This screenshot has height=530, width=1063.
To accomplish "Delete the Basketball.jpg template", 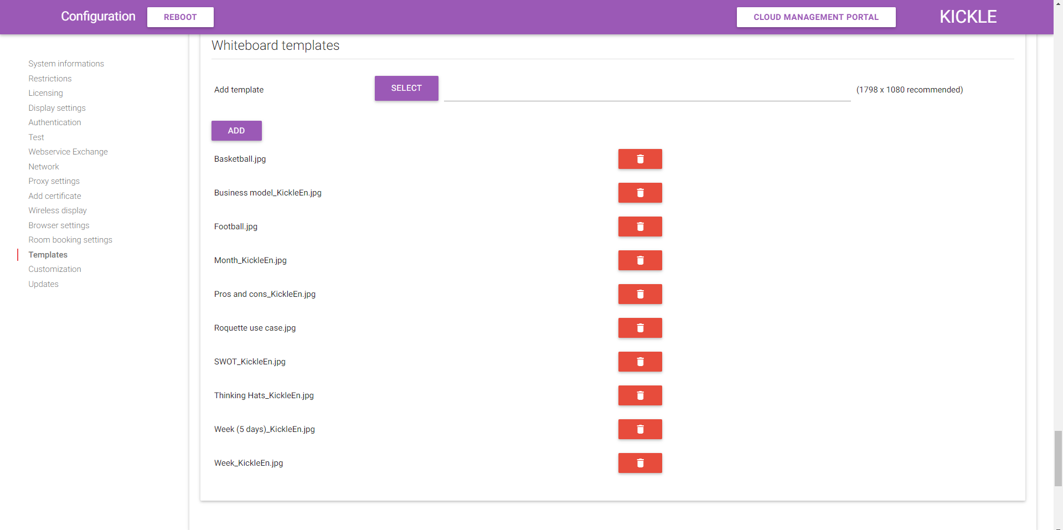I will coord(639,159).
